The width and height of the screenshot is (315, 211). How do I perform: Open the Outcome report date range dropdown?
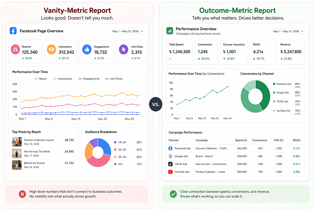pyautogui.click(x=288, y=31)
